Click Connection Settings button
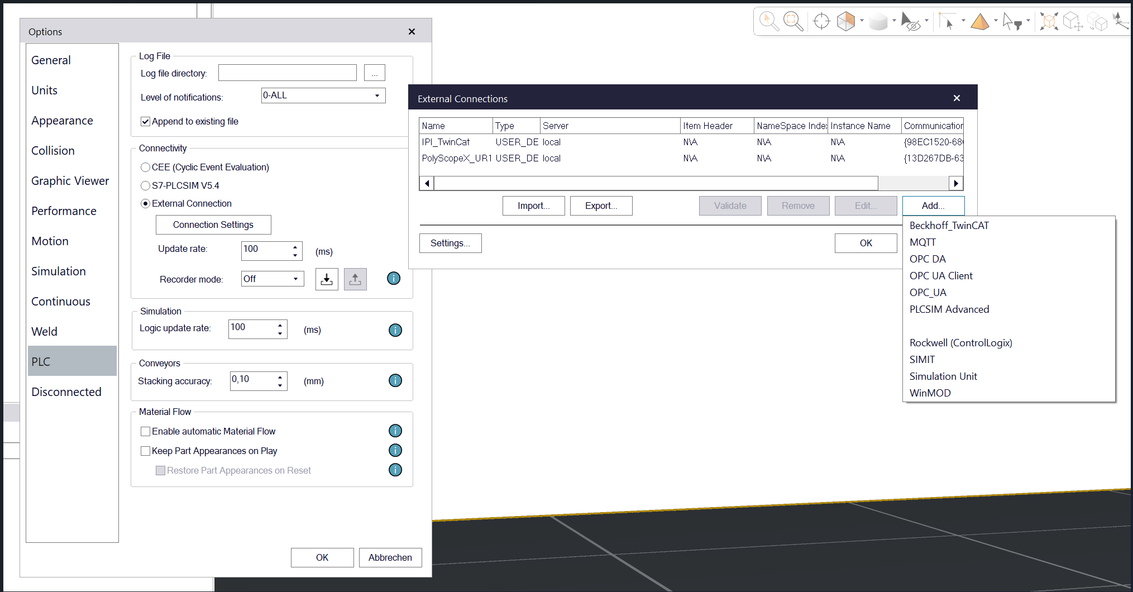The height and width of the screenshot is (592, 1133). pyautogui.click(x=213, y=225)
